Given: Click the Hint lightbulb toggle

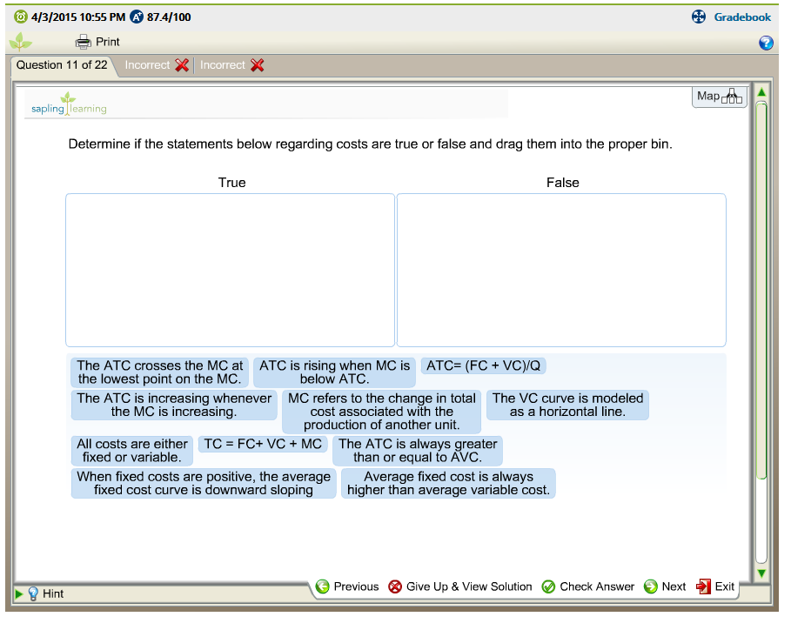Looking at the screenshot, I should click(32, 593).
